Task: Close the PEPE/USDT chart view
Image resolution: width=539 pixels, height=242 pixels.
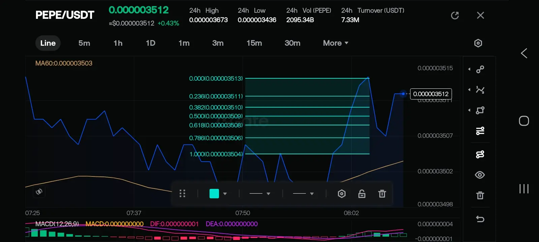Action: pyautogui.click(x=480, y=15)
